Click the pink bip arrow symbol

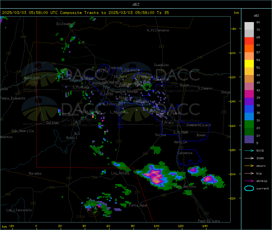(249, 173)
